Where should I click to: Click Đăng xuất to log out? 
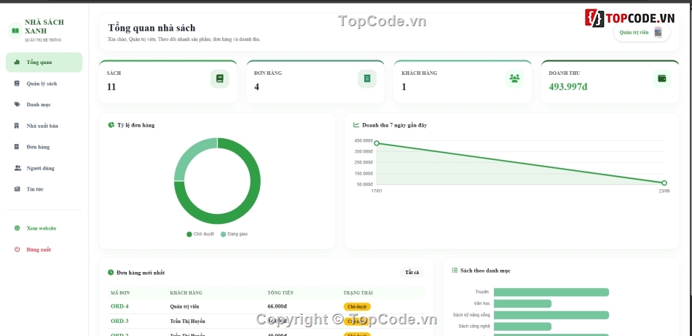click(44, 249)
